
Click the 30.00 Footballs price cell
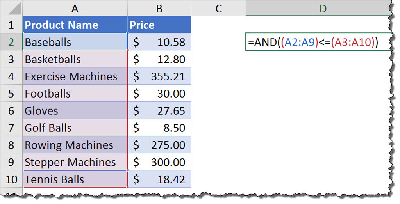point(159,94)
